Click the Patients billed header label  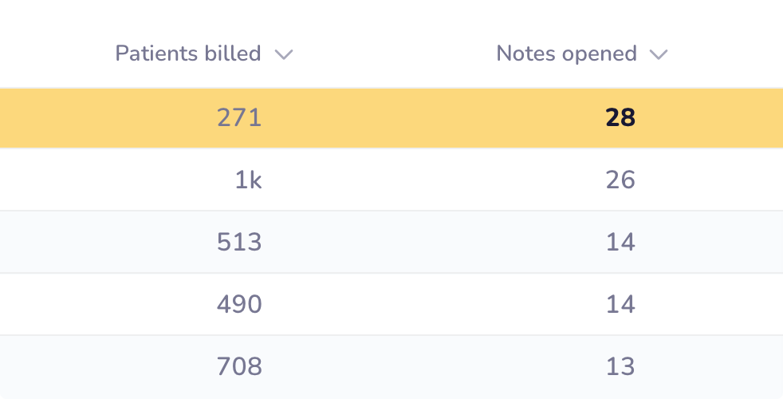click(x=188, y=53)
